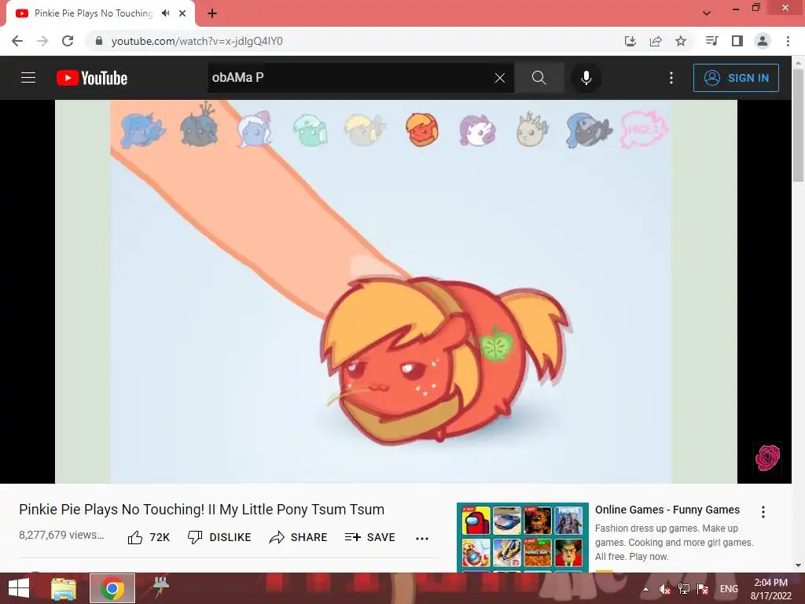Click the video title text

point(202,510)
